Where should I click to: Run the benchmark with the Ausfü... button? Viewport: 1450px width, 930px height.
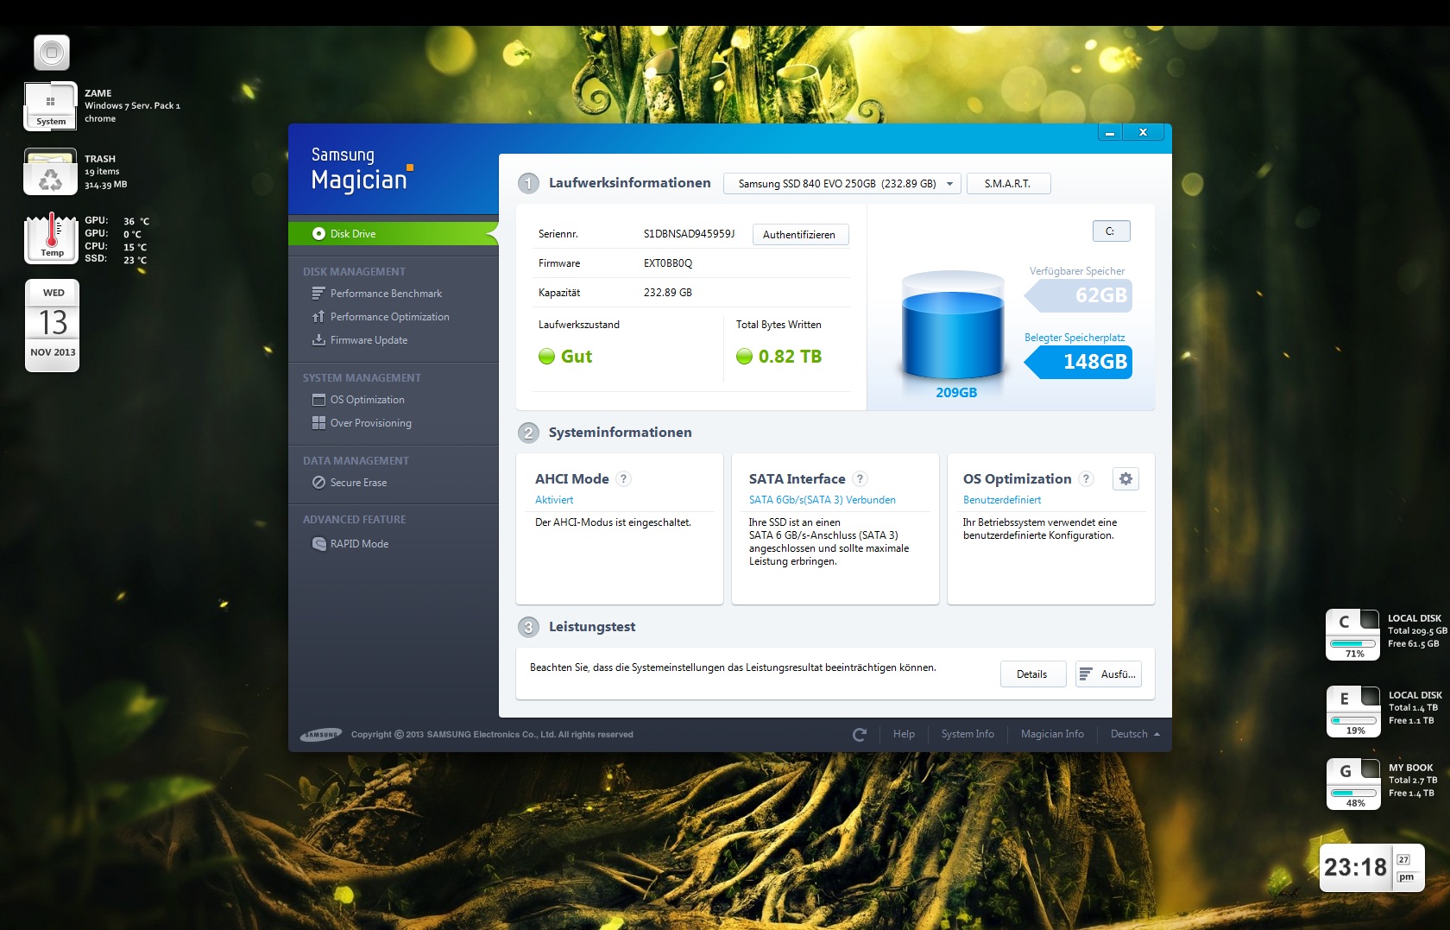pyautogui.click(x=1108, y=674)
